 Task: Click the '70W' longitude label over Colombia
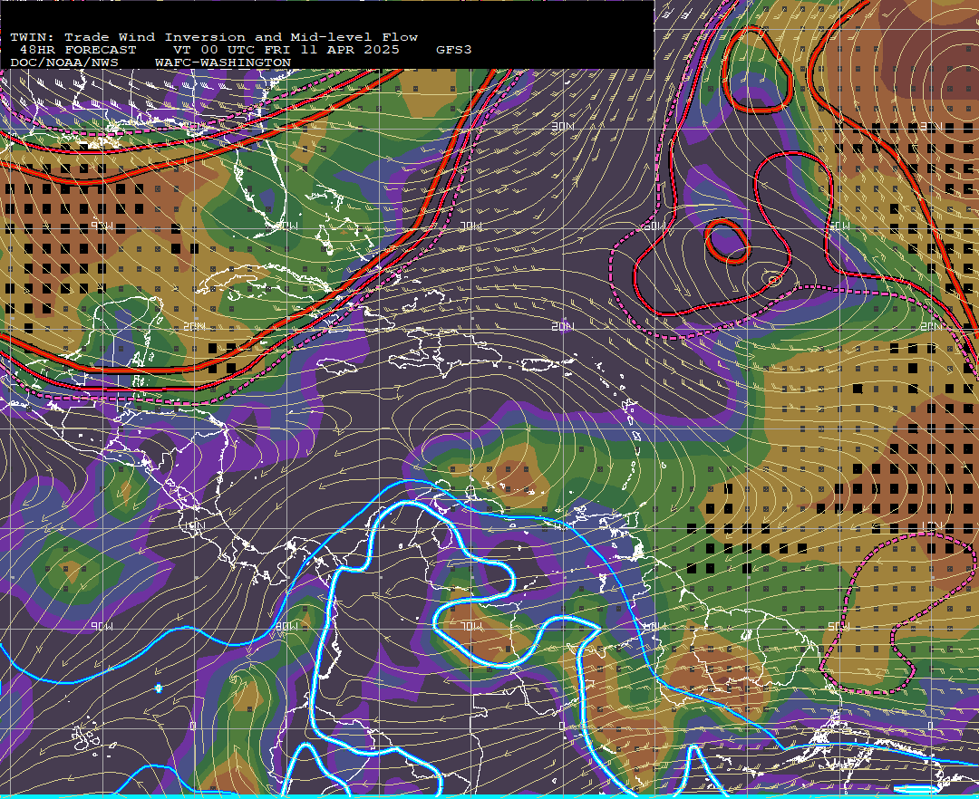pyautogui.click(x=471, y=626)
